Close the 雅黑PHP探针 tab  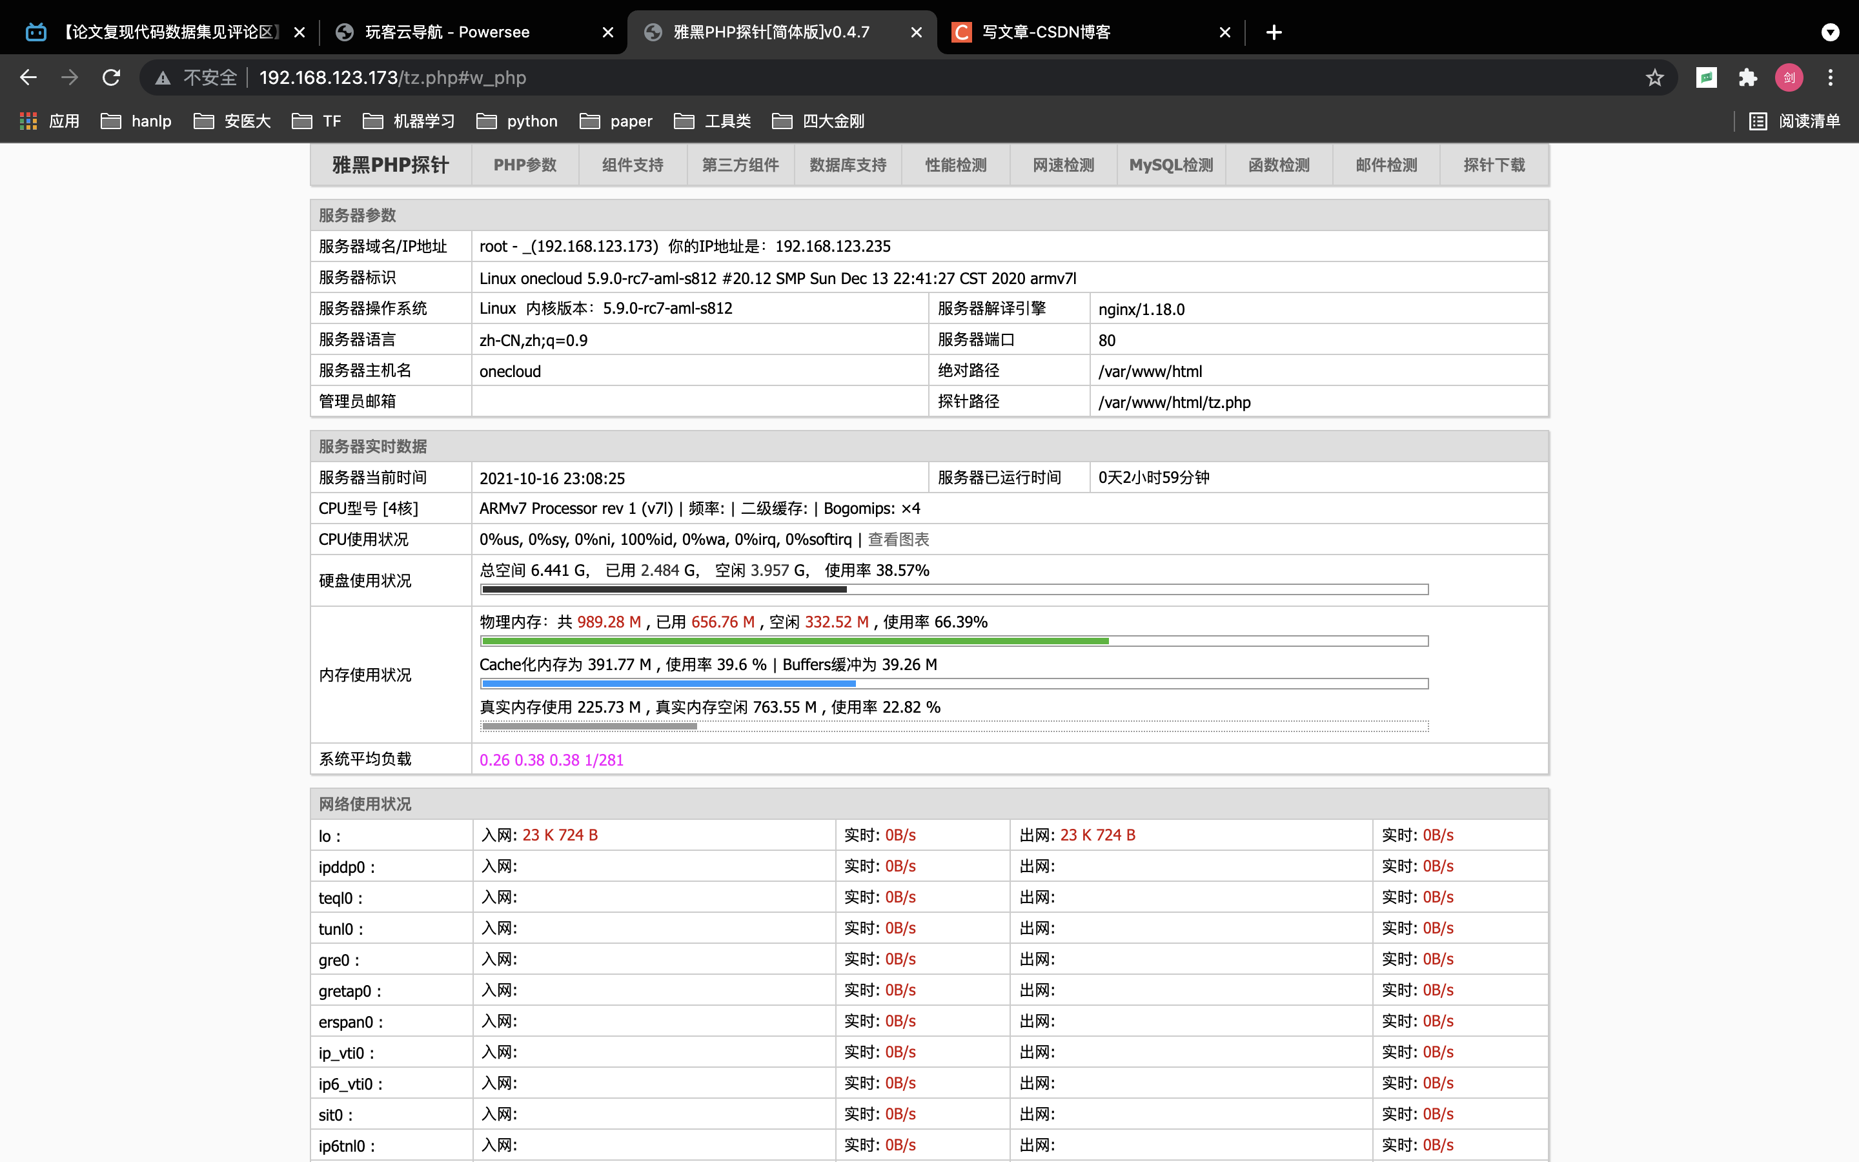(x=916, y=32)
